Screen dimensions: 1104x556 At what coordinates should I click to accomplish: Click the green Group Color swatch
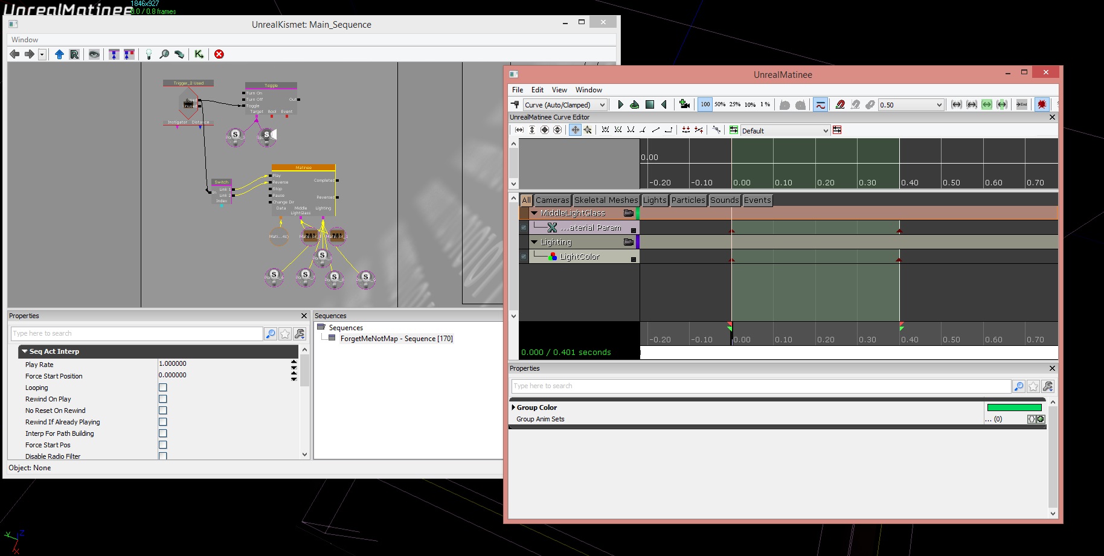[x=1015, y=407]
